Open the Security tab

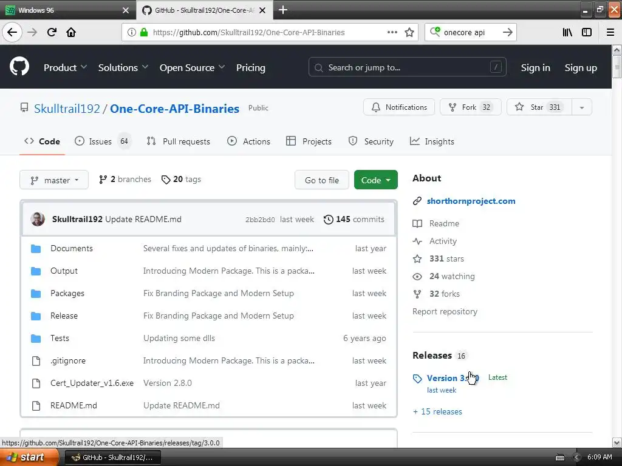click(371, 141)
